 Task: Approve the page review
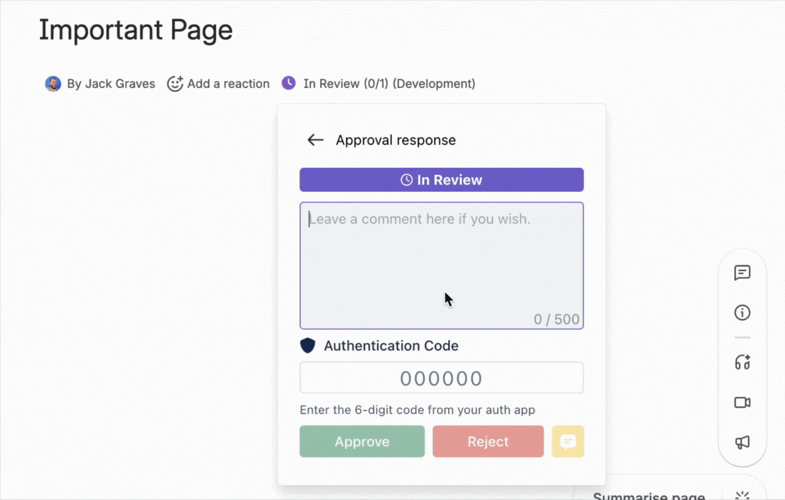coord(362,441)
